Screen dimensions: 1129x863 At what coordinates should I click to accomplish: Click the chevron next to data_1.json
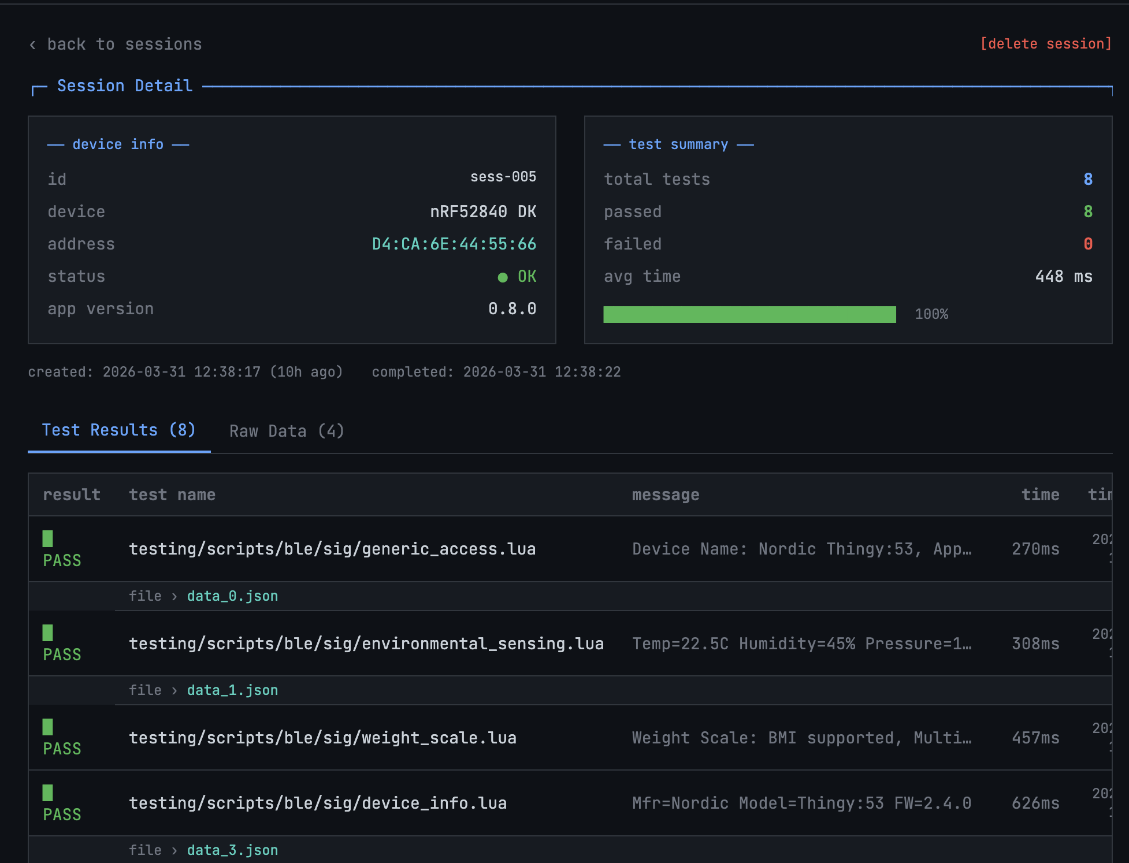click(x=174, y=691)
